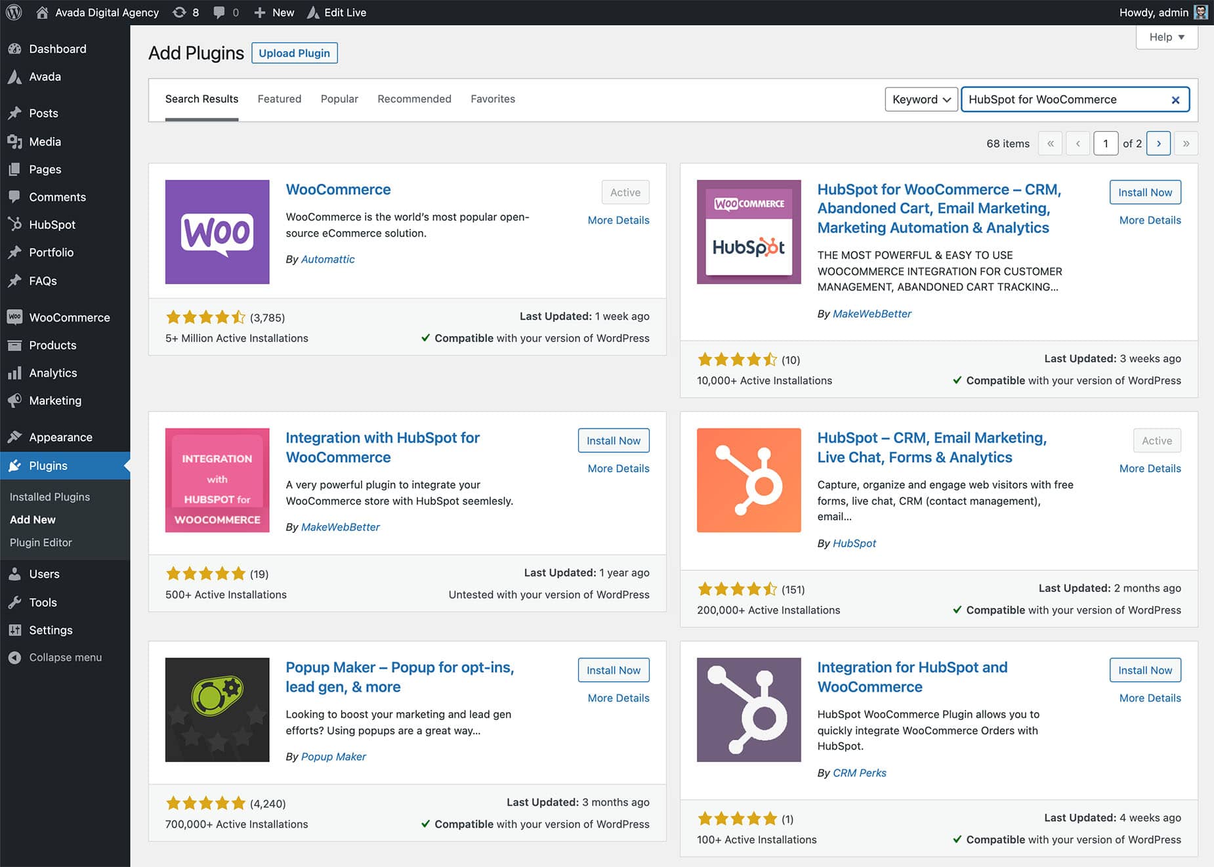Image resolution: width=1214 pixels, height=867 pixels.
Task: Expand the Help panel dropdown
Action: (1167, 37)
